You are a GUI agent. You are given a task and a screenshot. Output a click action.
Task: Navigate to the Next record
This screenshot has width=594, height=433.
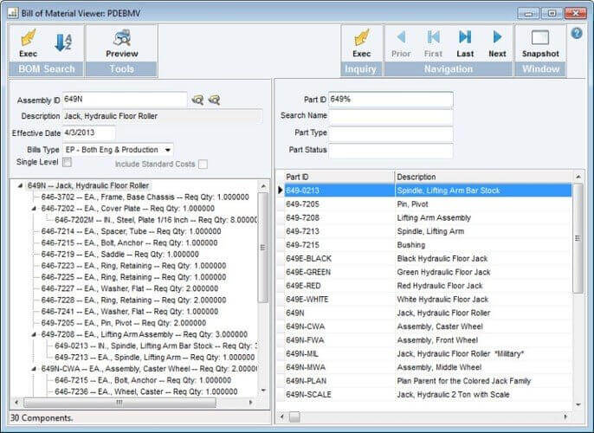pyautogui.click(x=497, y=42)
